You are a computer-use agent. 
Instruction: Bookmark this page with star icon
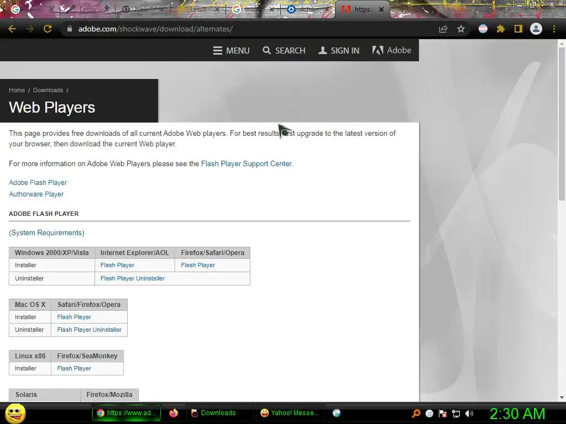pyautogui.click(x=461, y=29)
